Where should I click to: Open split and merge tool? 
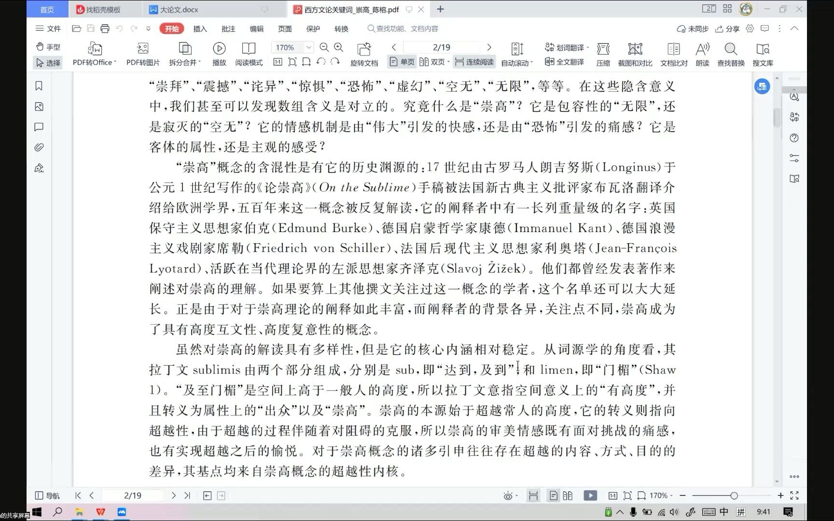[x=185, y=54]
